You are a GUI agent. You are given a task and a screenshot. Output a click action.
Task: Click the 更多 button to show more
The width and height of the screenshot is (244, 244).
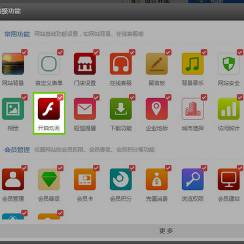point(166,231)
